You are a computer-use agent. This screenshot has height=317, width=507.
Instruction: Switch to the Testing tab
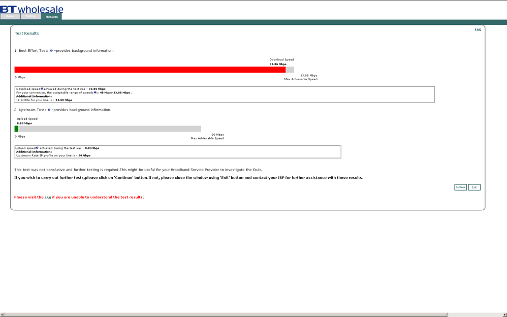click(30, 16)
